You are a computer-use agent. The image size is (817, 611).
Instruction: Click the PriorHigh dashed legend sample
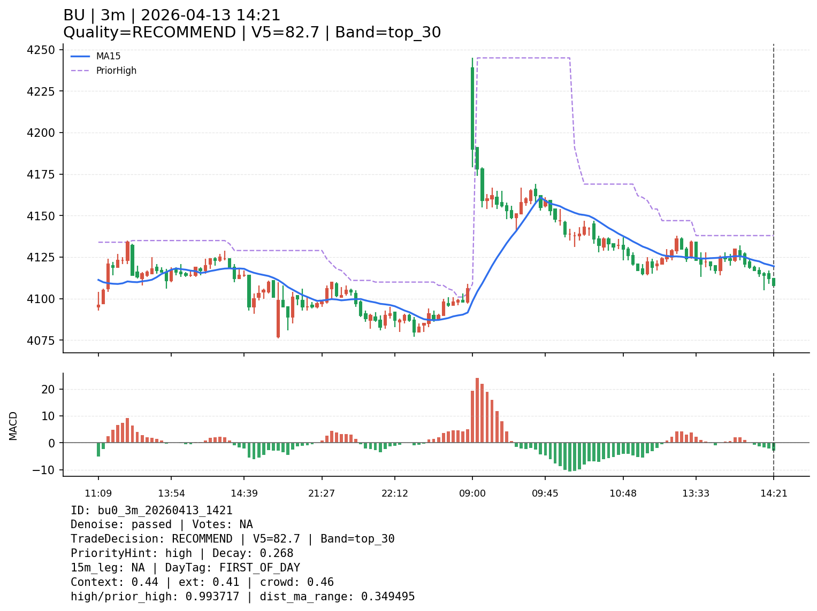pos(80,71)
